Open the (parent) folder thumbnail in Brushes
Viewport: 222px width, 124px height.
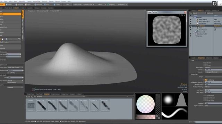[x=31, y=105]
